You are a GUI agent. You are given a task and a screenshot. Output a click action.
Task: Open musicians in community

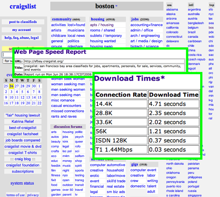click(76, 30)
